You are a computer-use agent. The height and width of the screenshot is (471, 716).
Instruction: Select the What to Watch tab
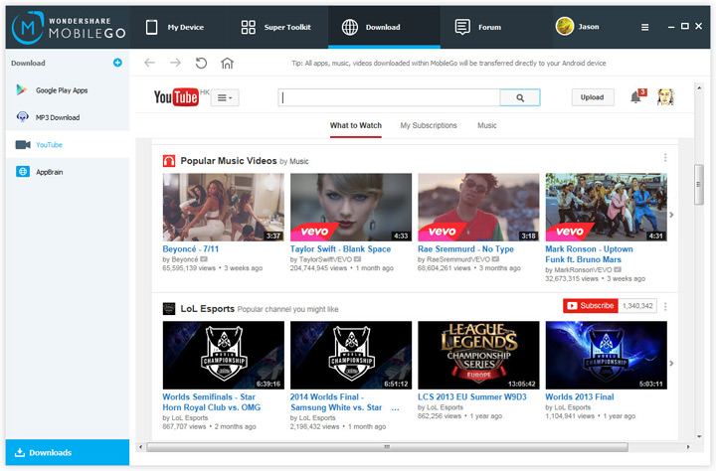356,125
